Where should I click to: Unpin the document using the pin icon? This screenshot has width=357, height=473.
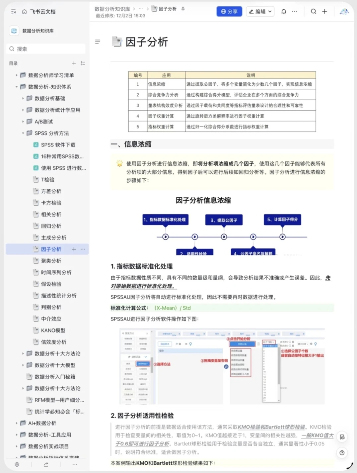coord(183,9)
